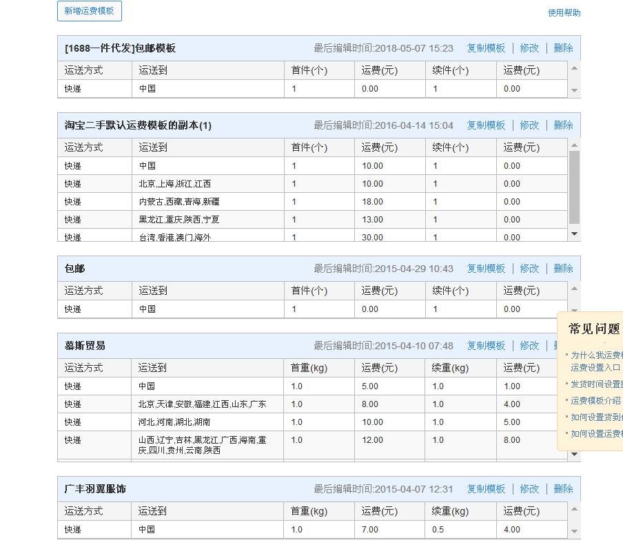The width and height of the screenshot is (623, 549).
Task: Delete the 慕斯贸易 template via 删除
Action: [564, 345]
